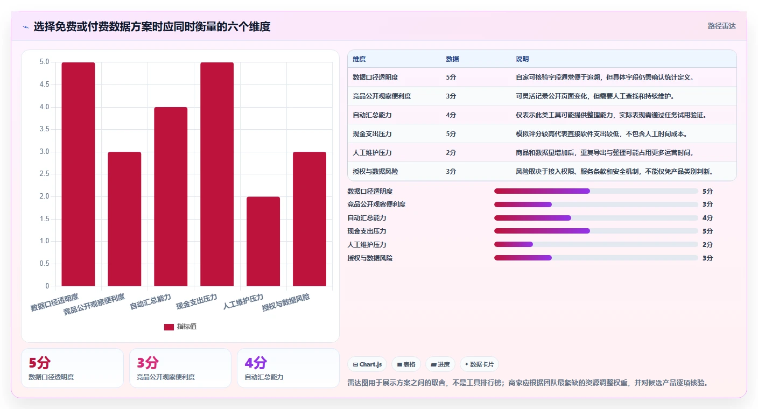Viewport: 758px width, 409px height.
Task: Click the 进度 tag
Action: 440,364
